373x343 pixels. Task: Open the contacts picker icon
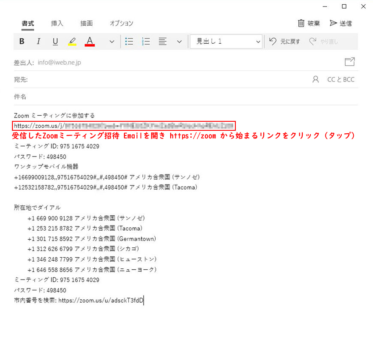click(316, 79)
